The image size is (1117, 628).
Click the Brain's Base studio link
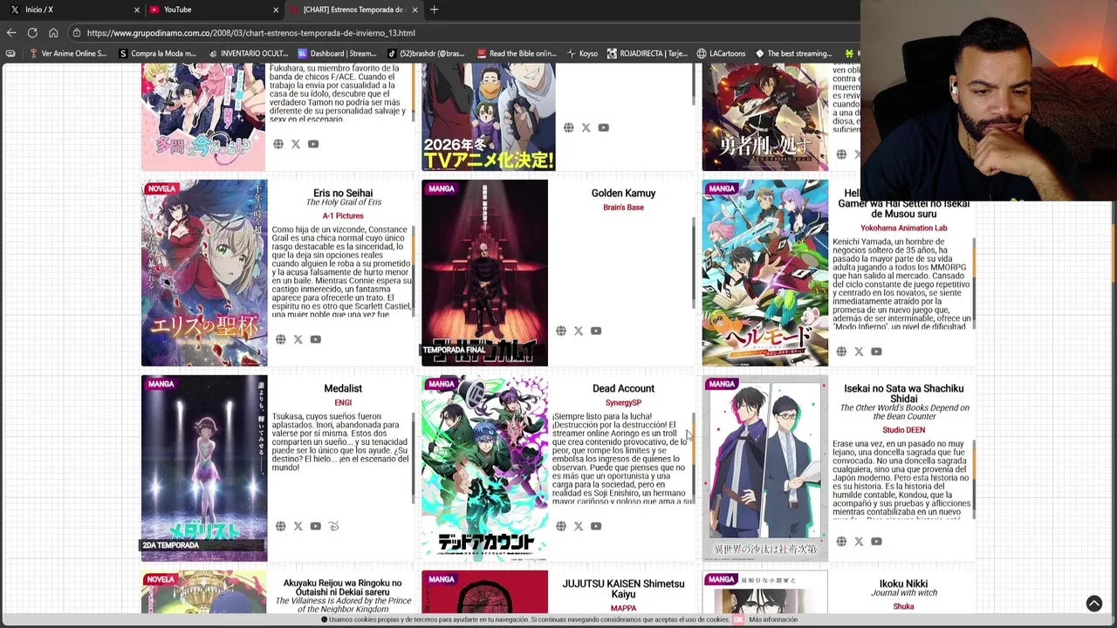623,208
